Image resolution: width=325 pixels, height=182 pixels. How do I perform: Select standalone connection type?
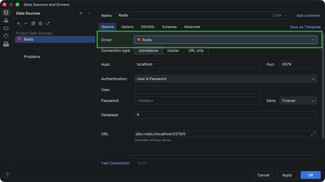tap(148, 51)
